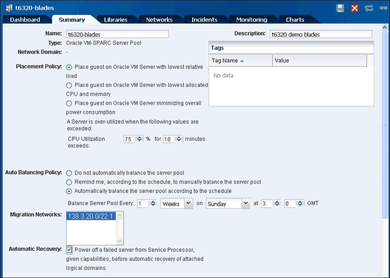The image size is (390, 278).
Task: Sort by the Tag Name column arrow
Action: click(242, 61)
